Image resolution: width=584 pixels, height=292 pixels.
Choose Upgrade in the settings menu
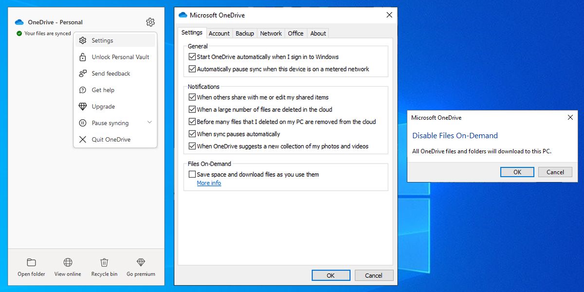(103, 107)
